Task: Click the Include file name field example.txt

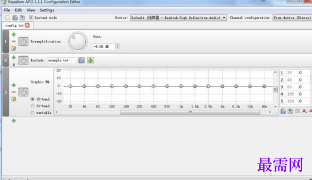Action: [62, 60]
